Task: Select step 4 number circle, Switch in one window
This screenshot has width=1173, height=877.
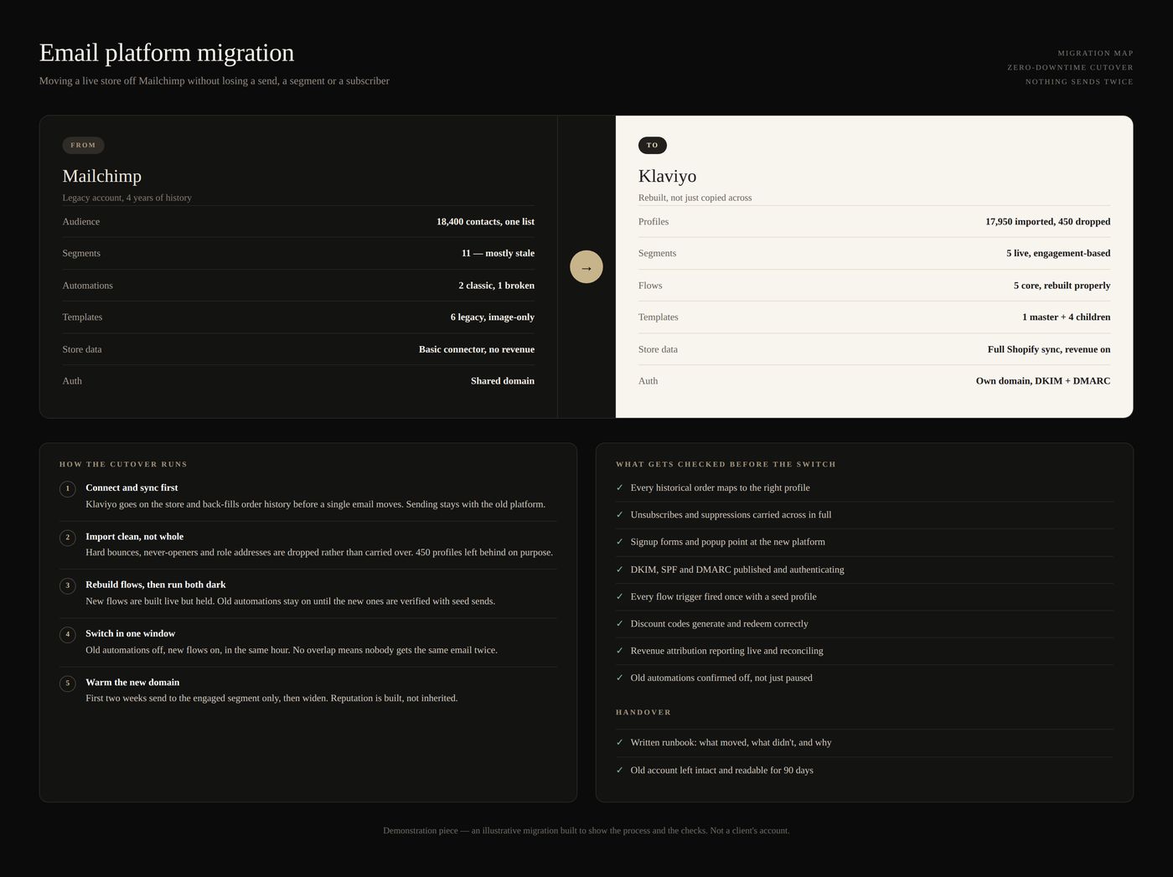Action: click(x=68, y=634)
